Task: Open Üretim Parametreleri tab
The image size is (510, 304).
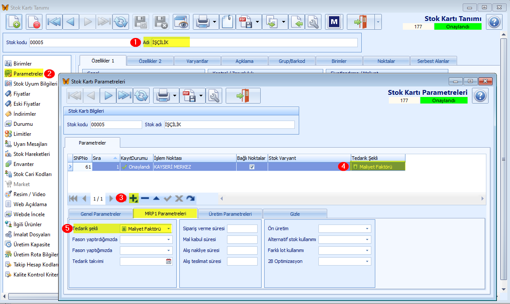Action: coord(230,214)
